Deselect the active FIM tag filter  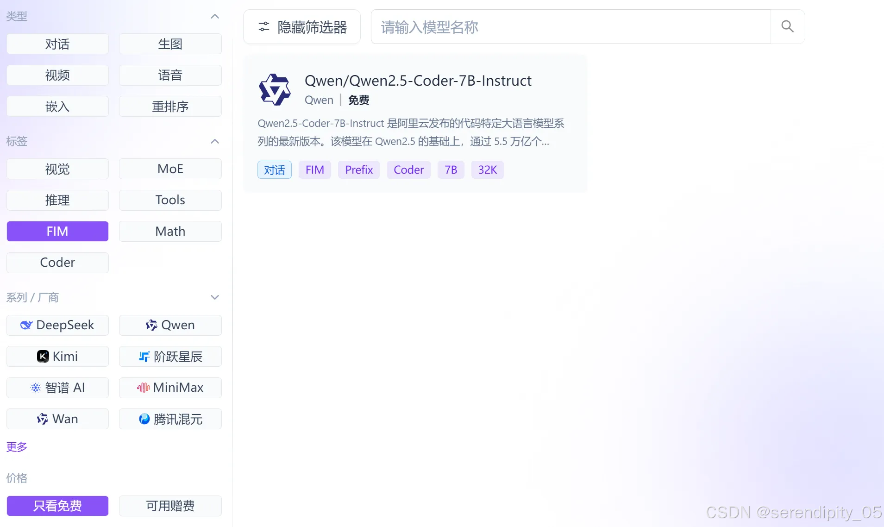[x=57, y=231]
